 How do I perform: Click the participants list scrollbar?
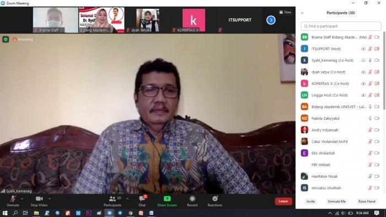click(x=384, y=71)
